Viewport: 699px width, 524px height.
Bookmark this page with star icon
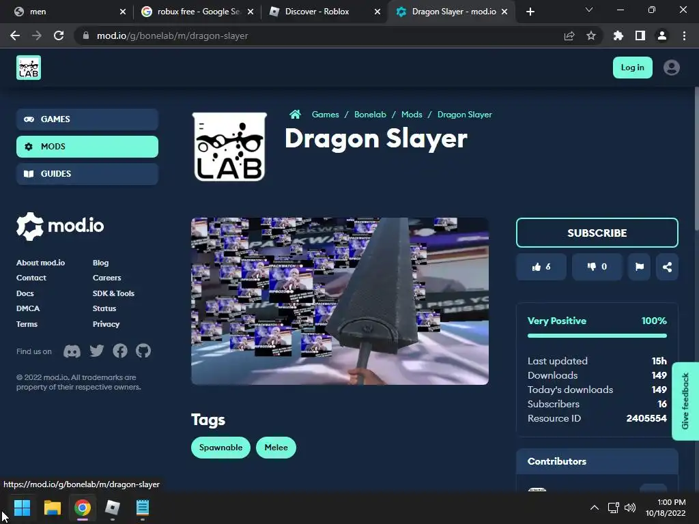tap(591, 35)
